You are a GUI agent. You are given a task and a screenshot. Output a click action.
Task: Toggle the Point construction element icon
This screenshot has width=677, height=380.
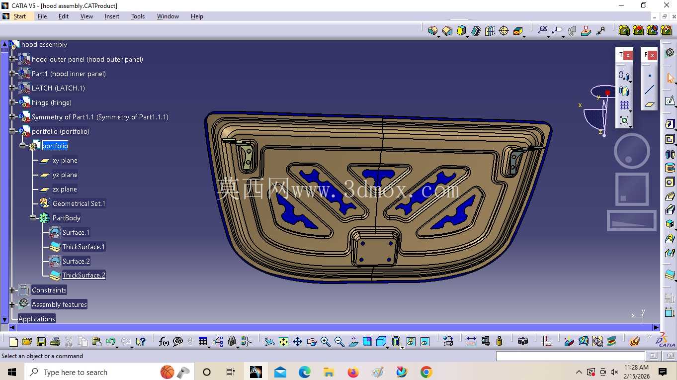[x=649, y=76]
